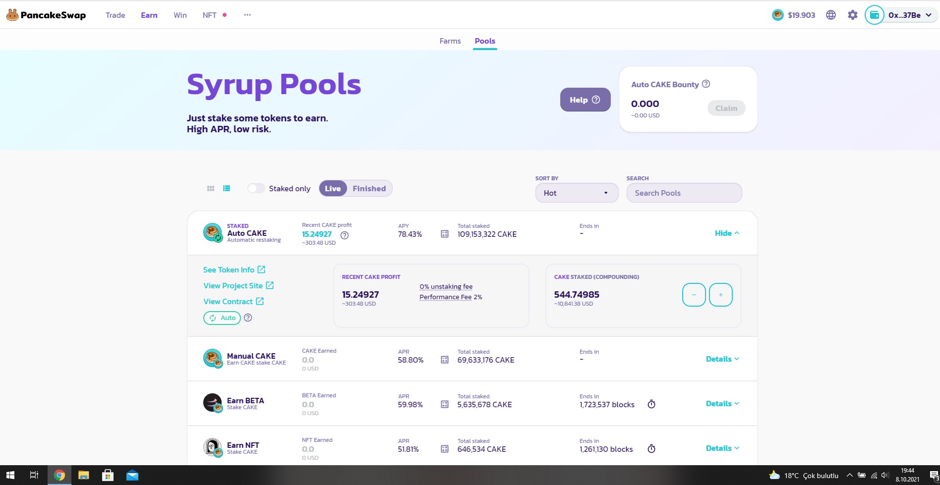Expand Earn NFT pool Details
Screen dimensions: 940x485
pos(722,448)
